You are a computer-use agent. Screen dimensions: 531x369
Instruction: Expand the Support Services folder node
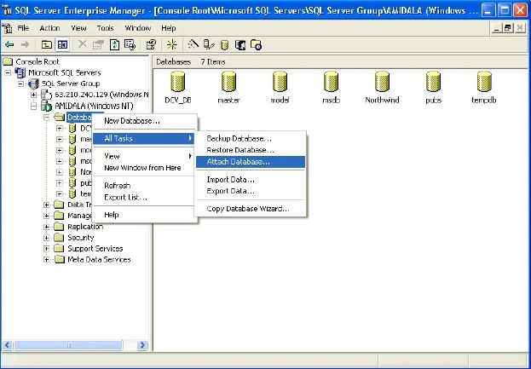pos(46,249)
